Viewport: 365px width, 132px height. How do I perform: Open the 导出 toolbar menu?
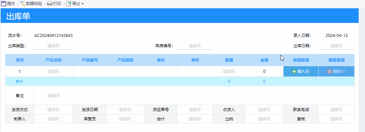[76, 3]
